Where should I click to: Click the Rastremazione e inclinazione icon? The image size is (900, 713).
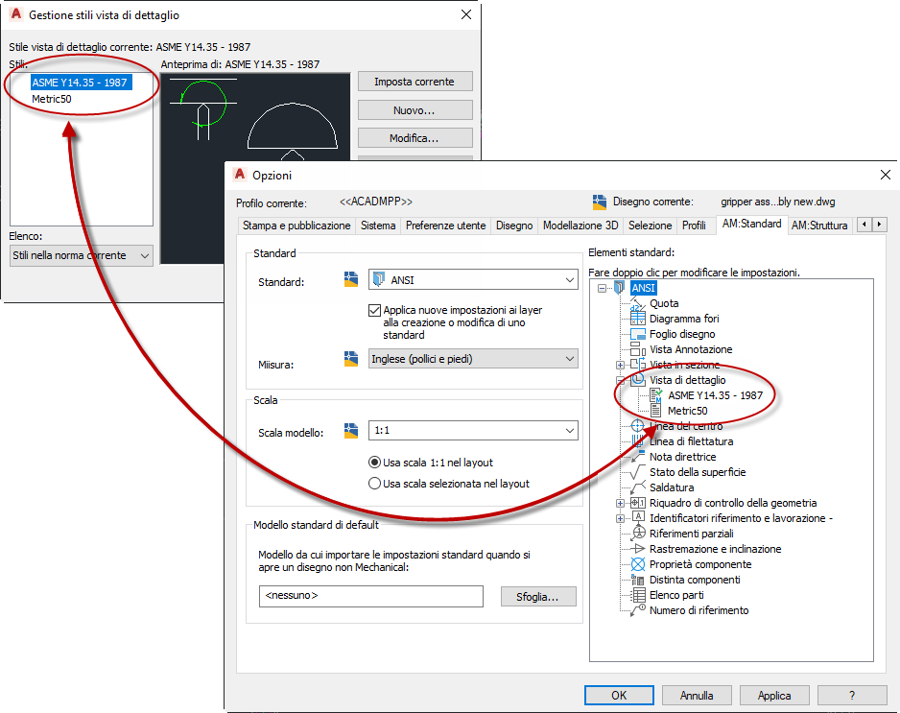click(x=638, y=549)
